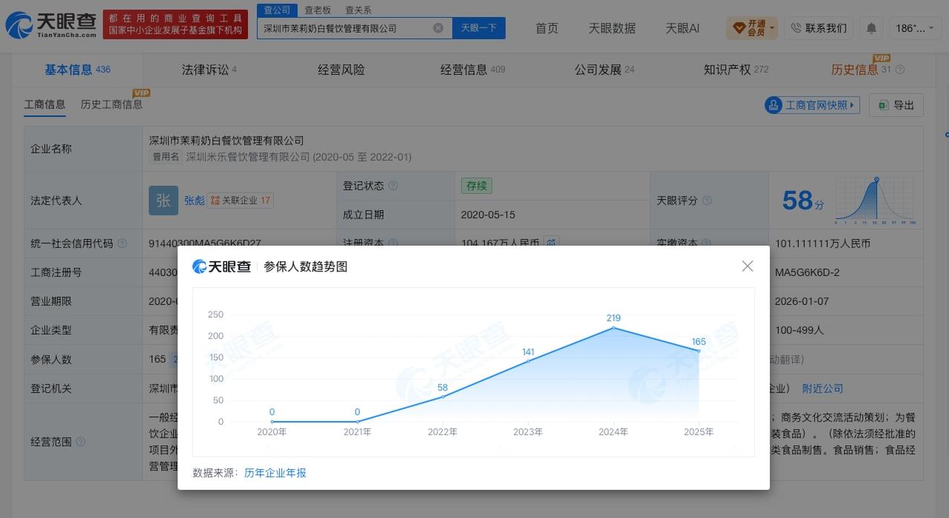
Task: Open the 附近公司 link
Action: click(823, 388)
